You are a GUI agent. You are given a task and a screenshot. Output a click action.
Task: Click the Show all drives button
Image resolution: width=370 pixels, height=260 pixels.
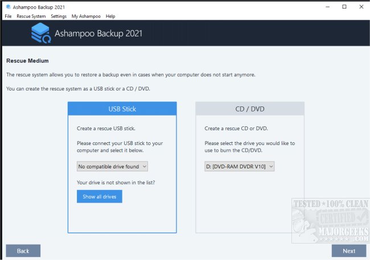(x=100, y=196)
